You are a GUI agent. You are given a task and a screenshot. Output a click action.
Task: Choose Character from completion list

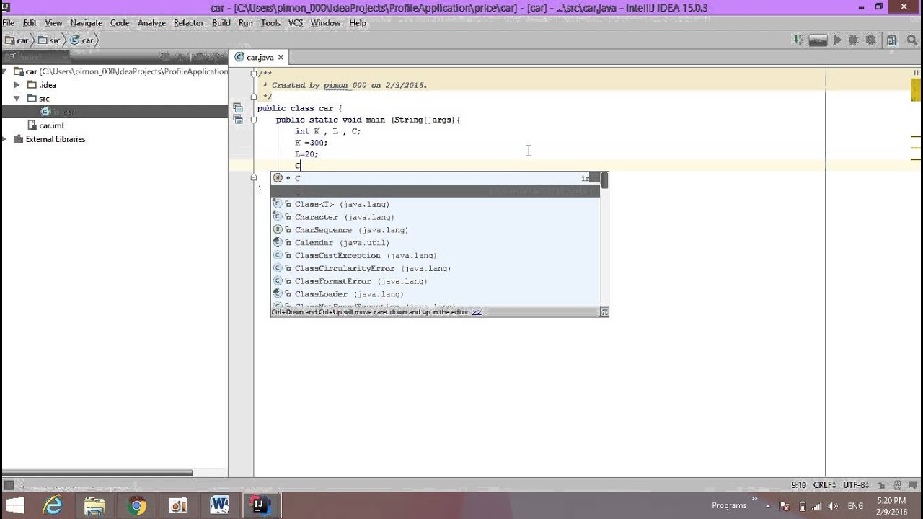coord(436,217)
